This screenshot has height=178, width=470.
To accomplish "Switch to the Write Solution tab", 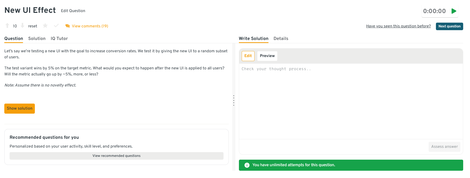I will tap(254, 38).
